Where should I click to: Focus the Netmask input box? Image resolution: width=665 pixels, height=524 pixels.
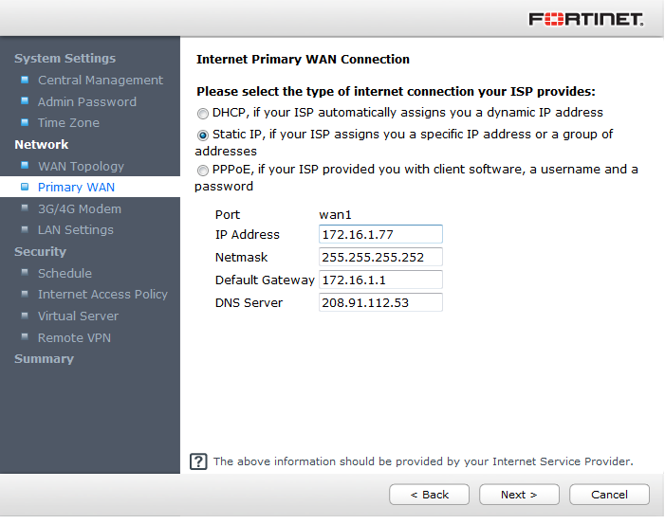click(380, 257)
